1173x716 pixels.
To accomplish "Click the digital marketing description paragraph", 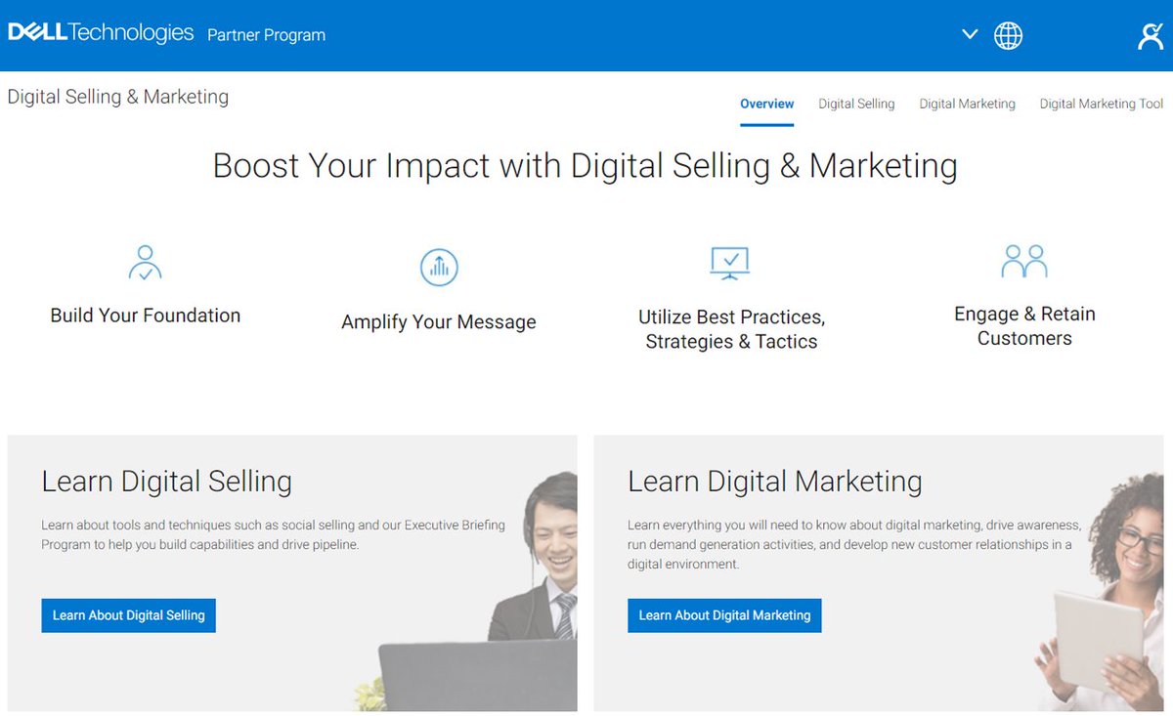I will coord(854,545).
